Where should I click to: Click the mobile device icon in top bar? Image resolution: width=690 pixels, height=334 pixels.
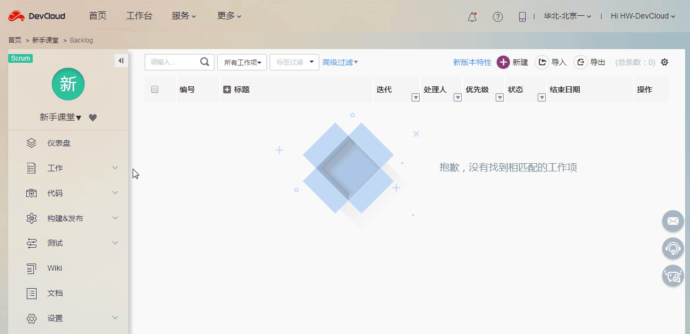(522, 16)
